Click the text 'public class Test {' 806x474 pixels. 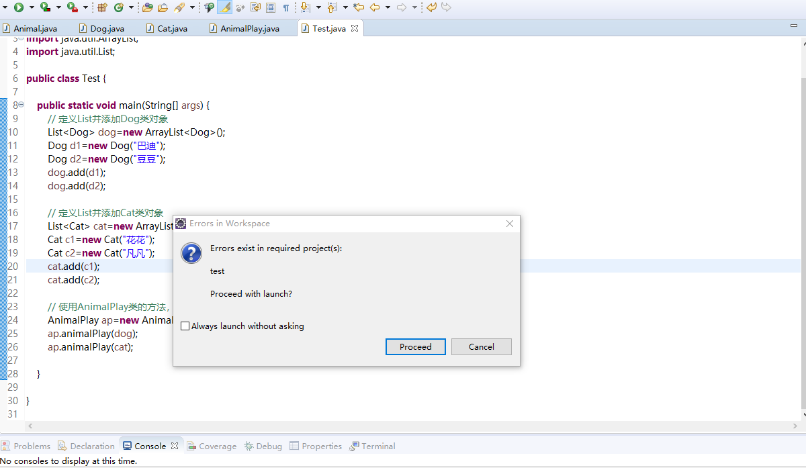(x=66, y=79)
